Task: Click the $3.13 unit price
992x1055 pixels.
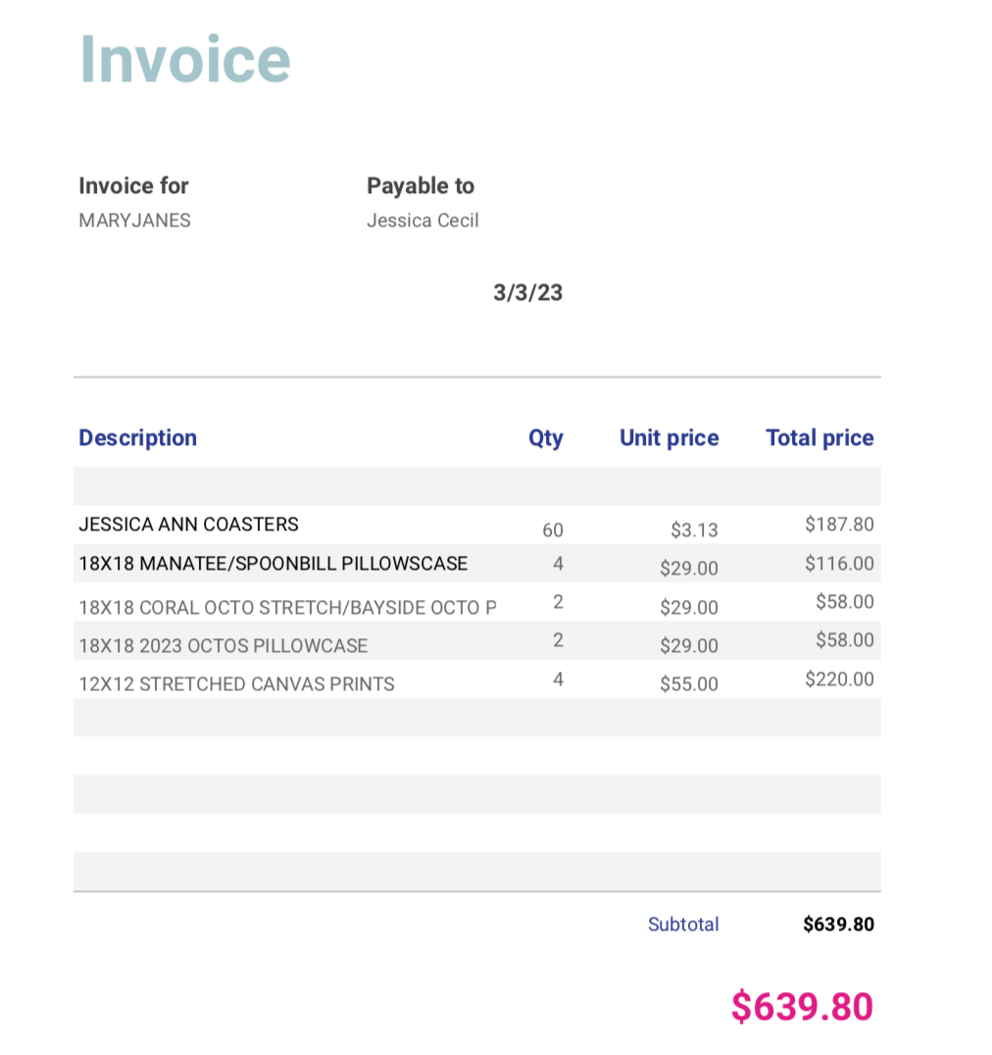Action: [694, 530]
